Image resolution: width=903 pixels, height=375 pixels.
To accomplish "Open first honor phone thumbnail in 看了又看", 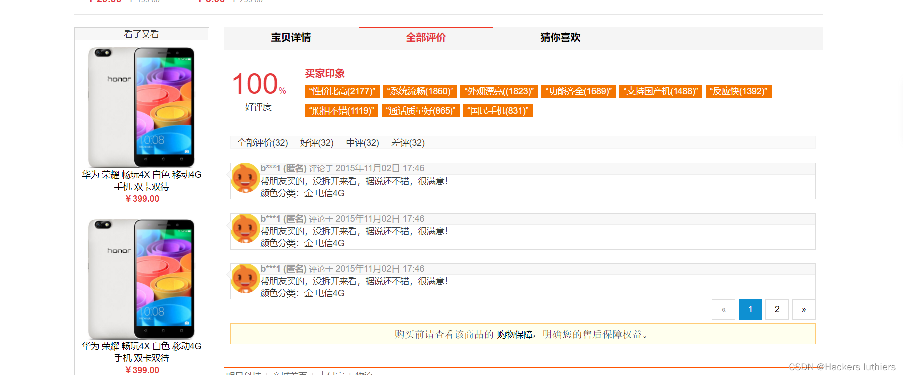I will pos(141,107).
